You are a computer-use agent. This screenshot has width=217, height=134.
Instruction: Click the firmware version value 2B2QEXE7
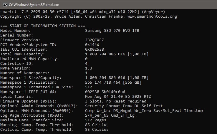coord(95,40)
